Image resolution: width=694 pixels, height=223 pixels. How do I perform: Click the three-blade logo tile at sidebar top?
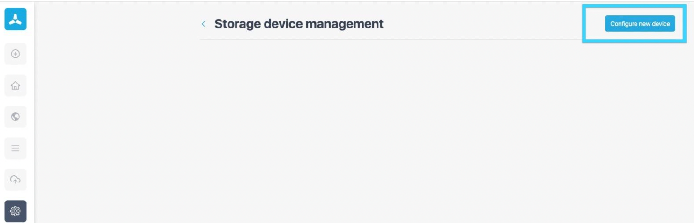pos(15,19)
